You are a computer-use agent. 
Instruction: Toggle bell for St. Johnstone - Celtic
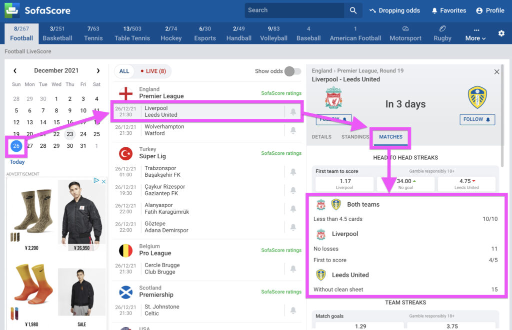[x=293, y=310]
